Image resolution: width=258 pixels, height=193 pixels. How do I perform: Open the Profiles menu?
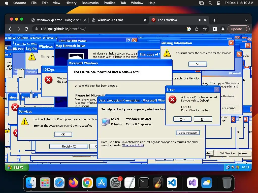tap(109, 3)
